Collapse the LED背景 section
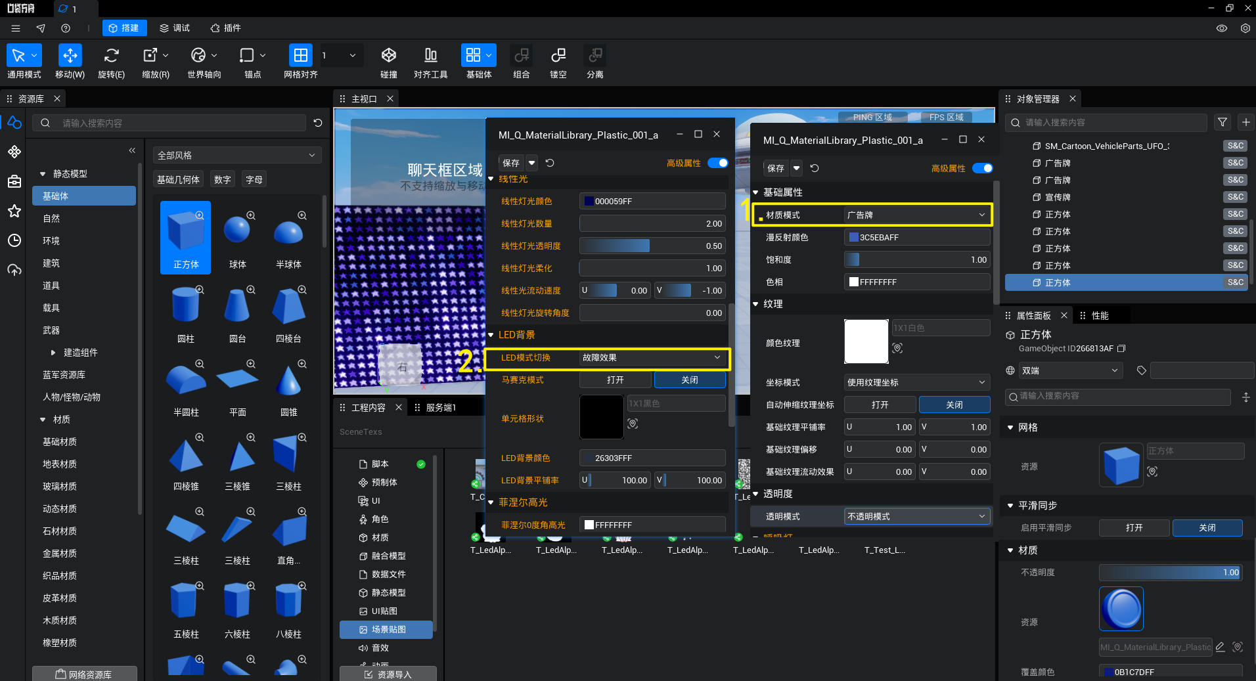Viewport: 1256px width, 681px height. pos(491,335)
